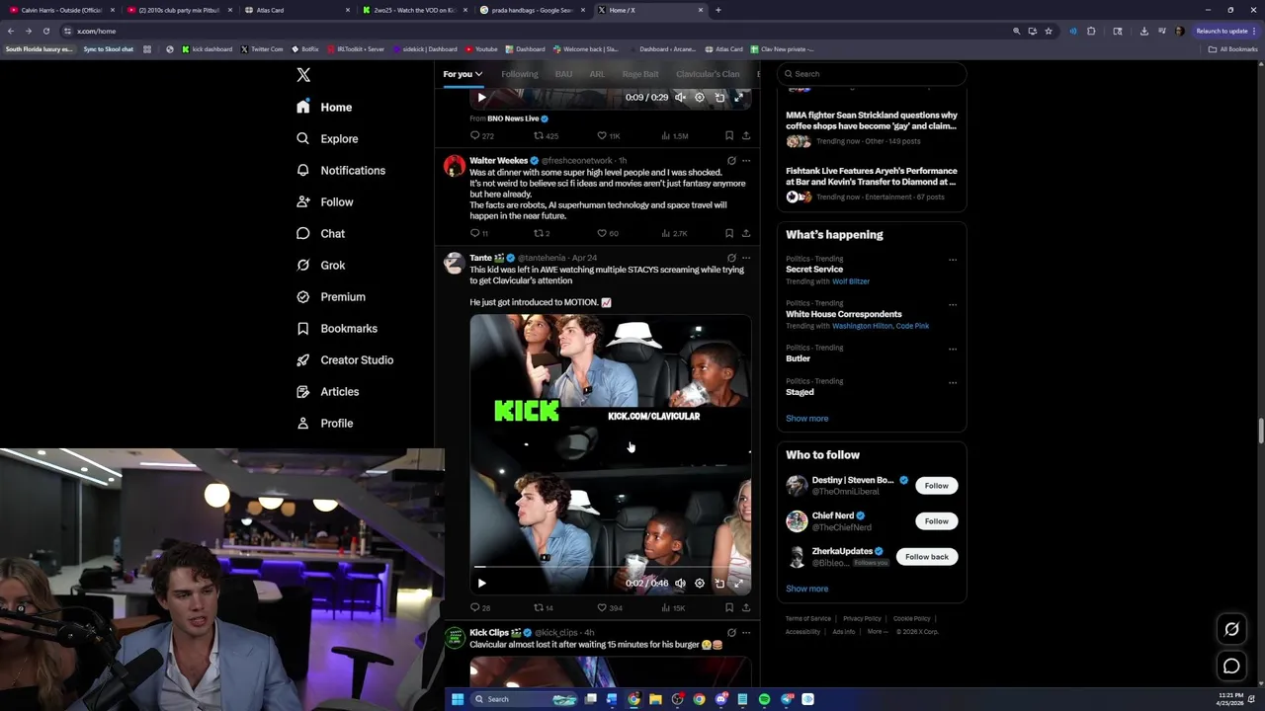Click the X search field
1265x711 pixels.
coord(871,74)
